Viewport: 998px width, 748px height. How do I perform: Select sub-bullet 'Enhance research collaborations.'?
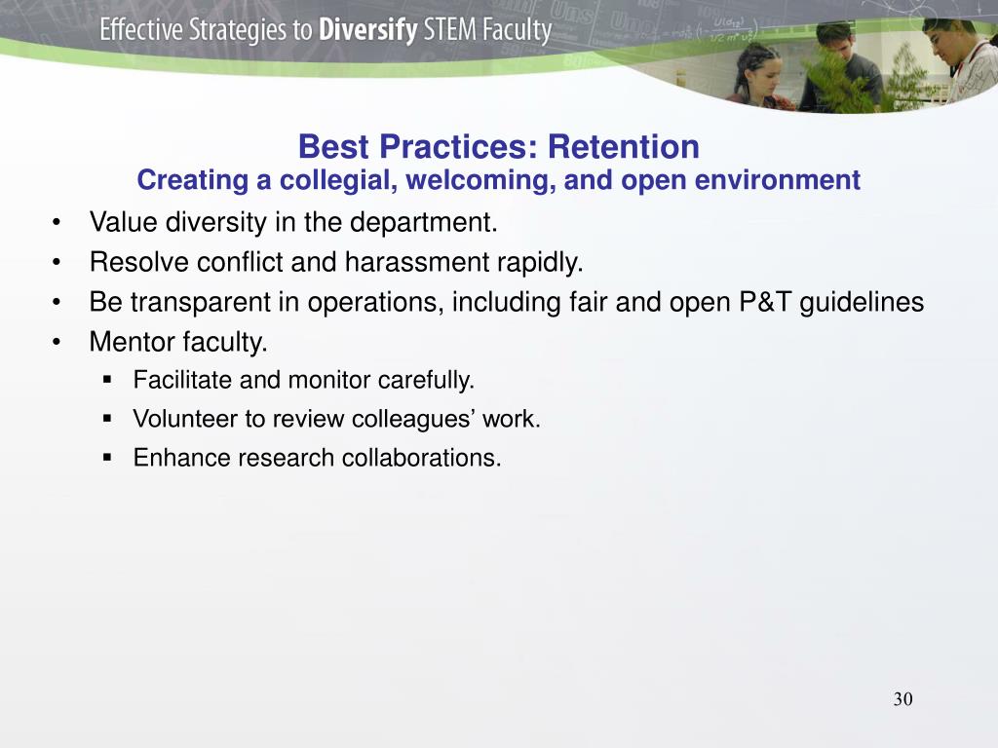pyautogui.click(x=317, y=458)
